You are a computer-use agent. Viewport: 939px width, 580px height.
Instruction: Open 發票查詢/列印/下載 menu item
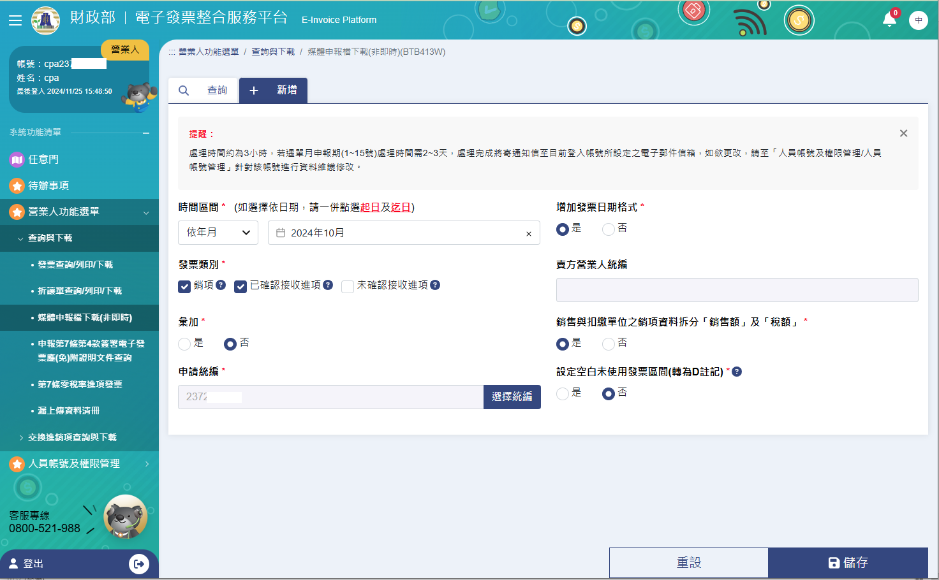(x=75, y=265)
